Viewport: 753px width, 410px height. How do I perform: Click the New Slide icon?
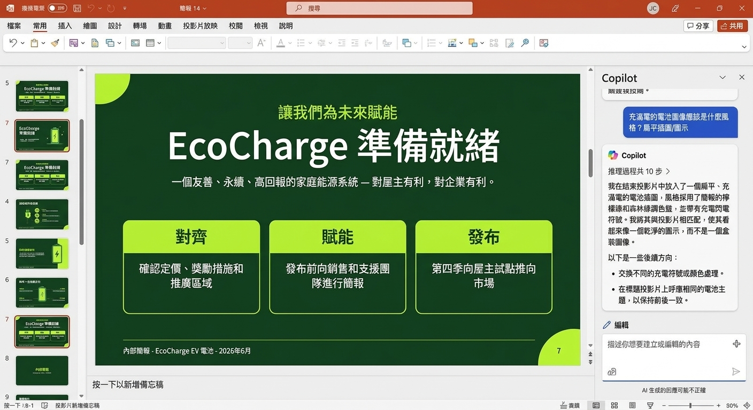coord(74,43)
